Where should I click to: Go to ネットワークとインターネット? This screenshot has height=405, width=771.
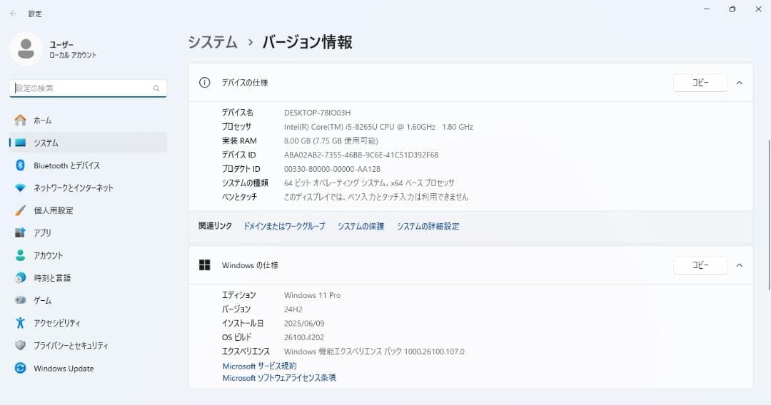88,188
